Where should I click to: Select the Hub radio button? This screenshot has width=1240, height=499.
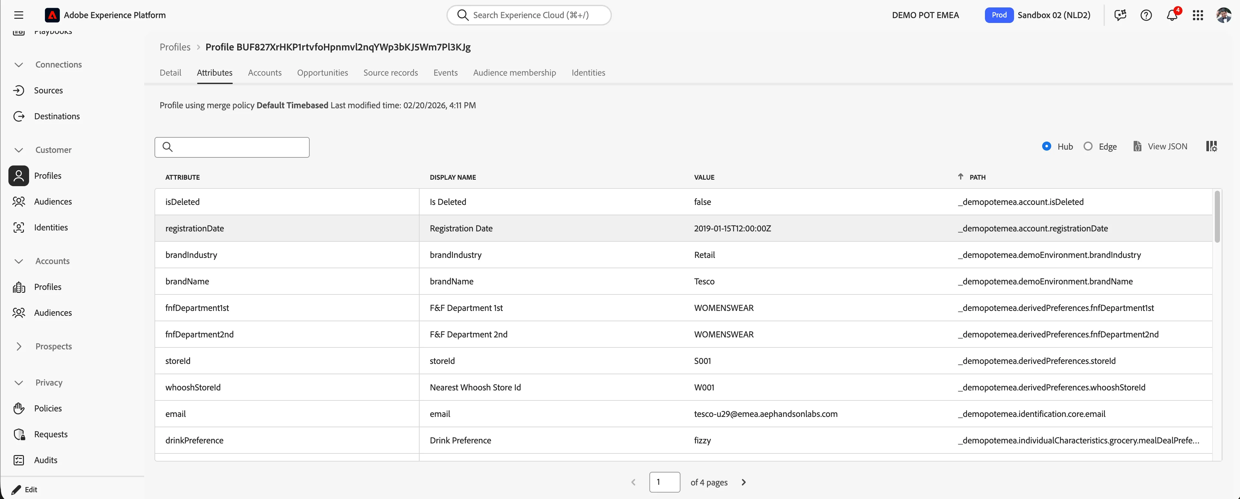[1046, 146]
